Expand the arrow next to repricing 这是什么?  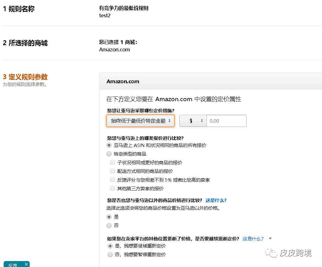point(270,239)
